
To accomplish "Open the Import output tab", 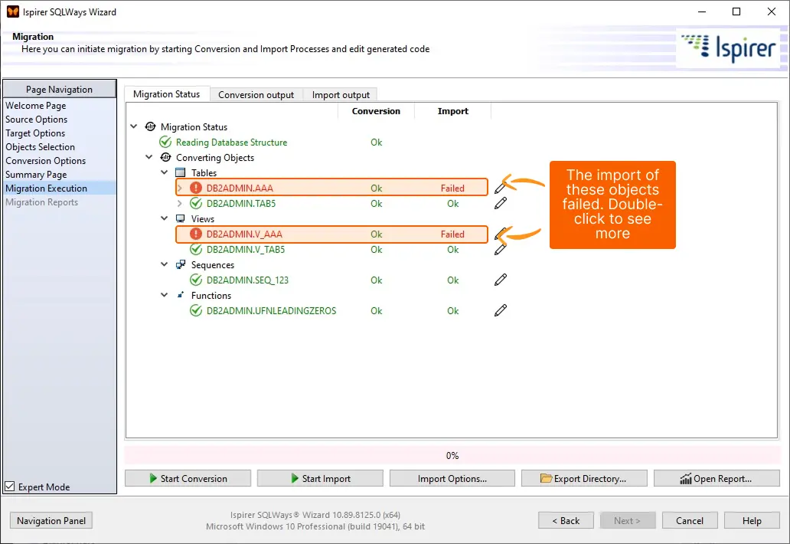I will pyautogui.click(x=341, y=95).
